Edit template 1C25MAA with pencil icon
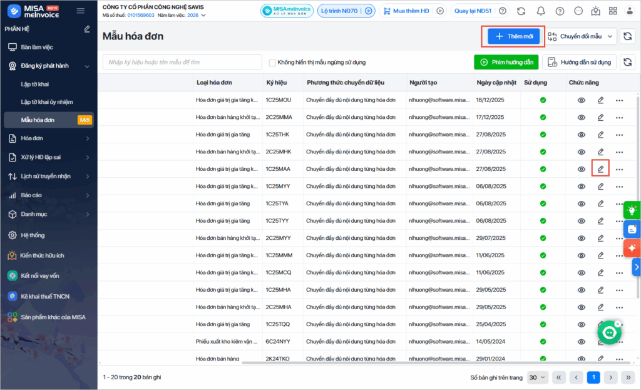Image resolution: width=641 pixels, height=390 pixels. pos(600,169)
